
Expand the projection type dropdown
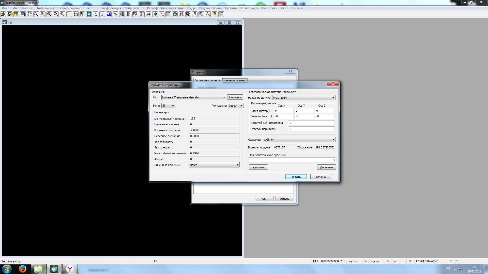coord(224,97)
